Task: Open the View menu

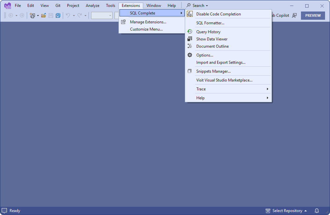Action: point(45,6)
